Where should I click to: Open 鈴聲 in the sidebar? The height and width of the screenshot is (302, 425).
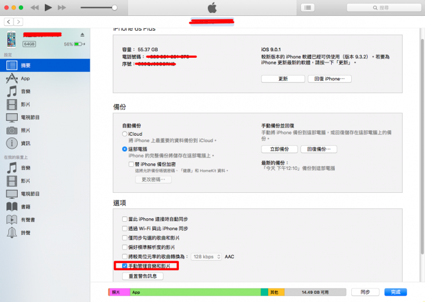[x=45, y=232]
